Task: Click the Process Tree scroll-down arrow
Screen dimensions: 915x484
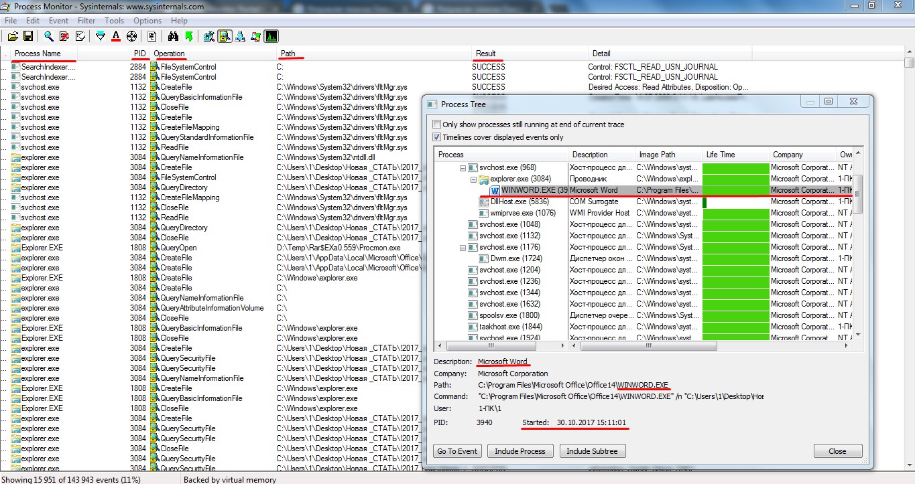Action: click(x=857, y=334)
